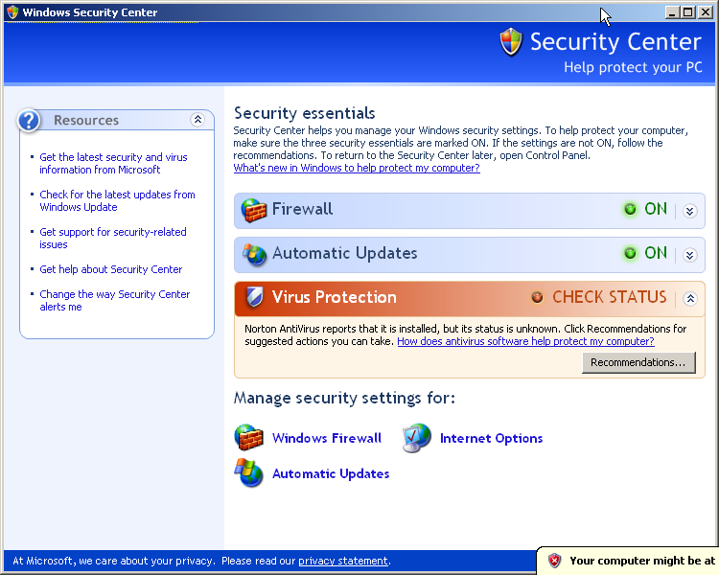Open Windows Firewall settings link
The height and width of the screenshot is (575, 719).
coord(327,438)
